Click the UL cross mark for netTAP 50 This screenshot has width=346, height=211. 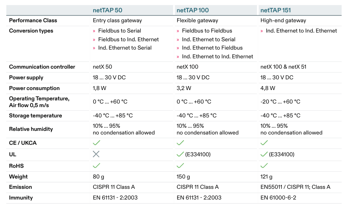click(96, 154)
